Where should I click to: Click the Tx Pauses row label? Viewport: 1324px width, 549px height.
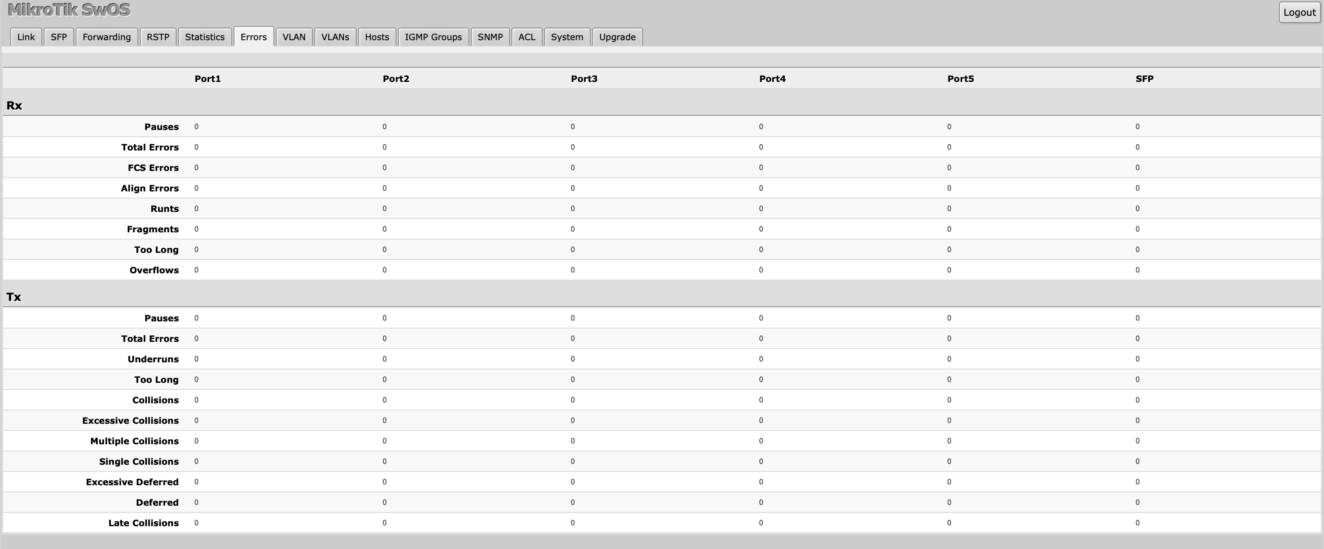point(162,318)
